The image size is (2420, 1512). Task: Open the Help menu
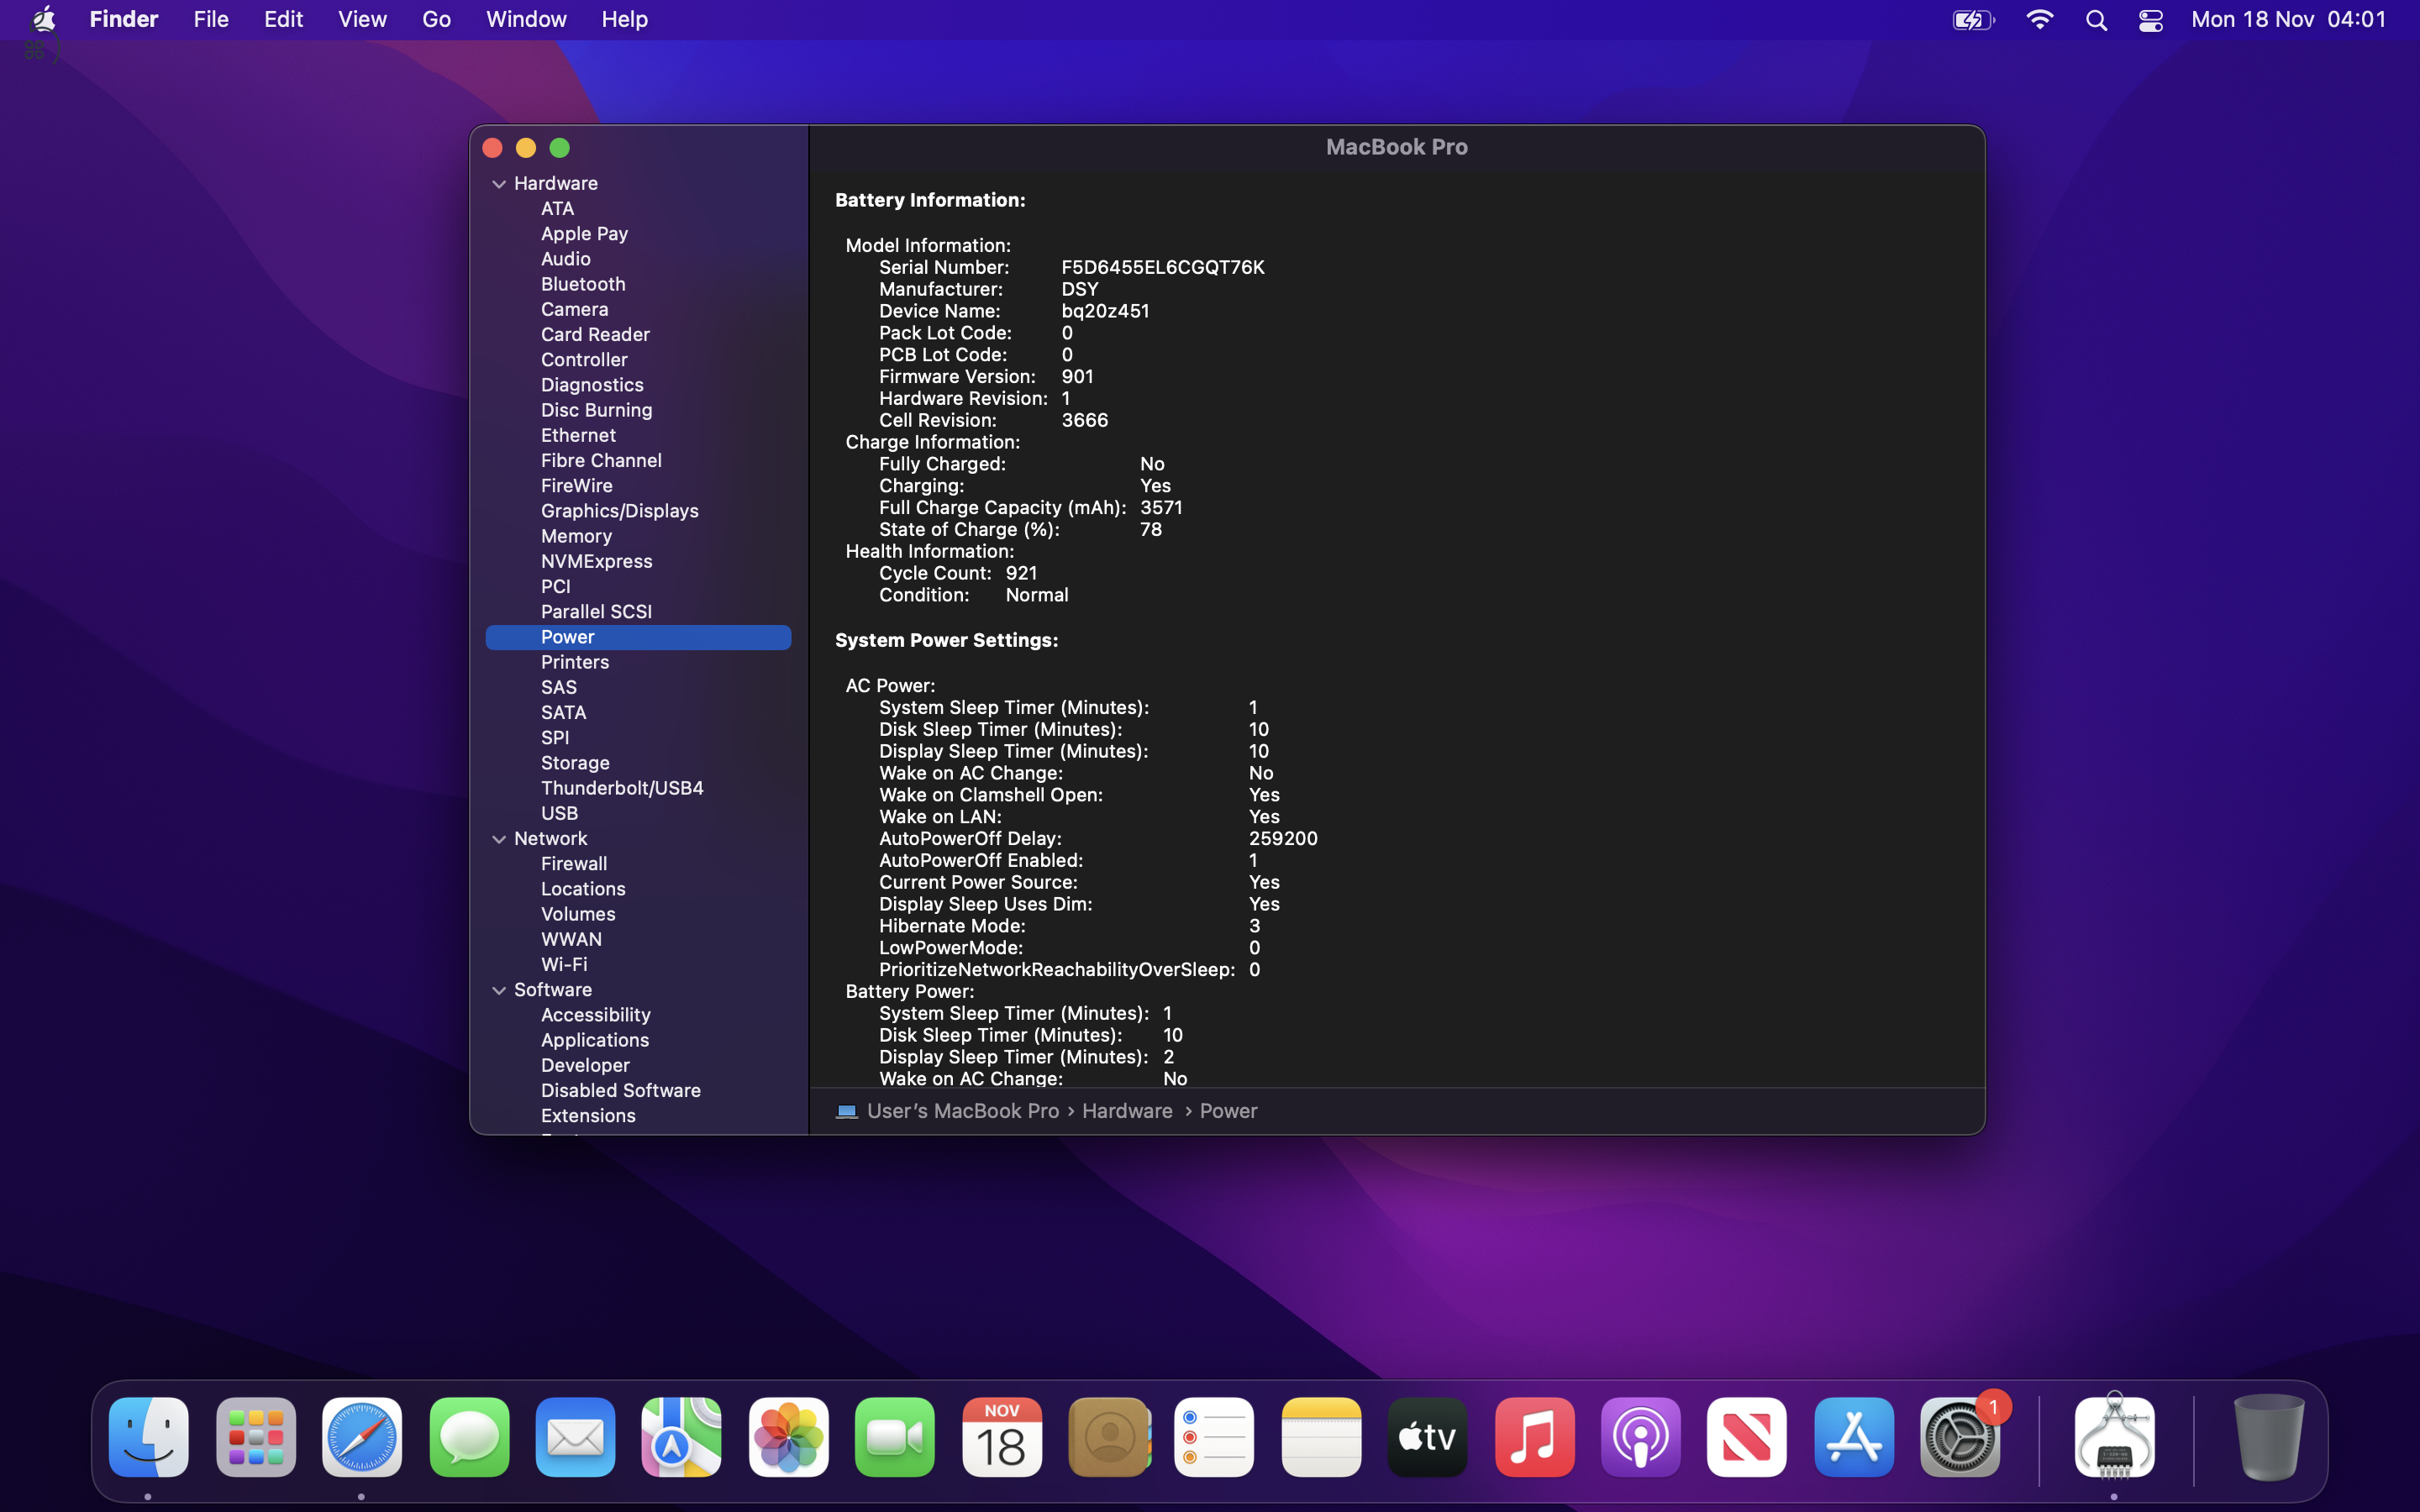(624, 19)
